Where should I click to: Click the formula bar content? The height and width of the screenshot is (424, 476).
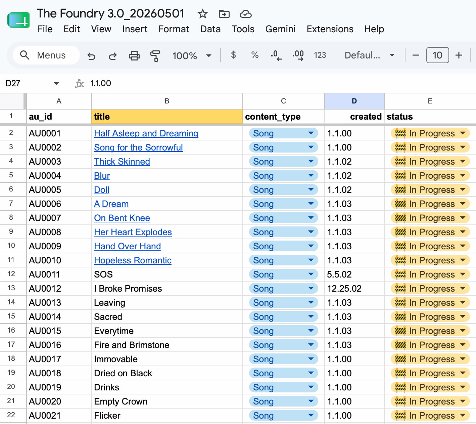(101, 83)
